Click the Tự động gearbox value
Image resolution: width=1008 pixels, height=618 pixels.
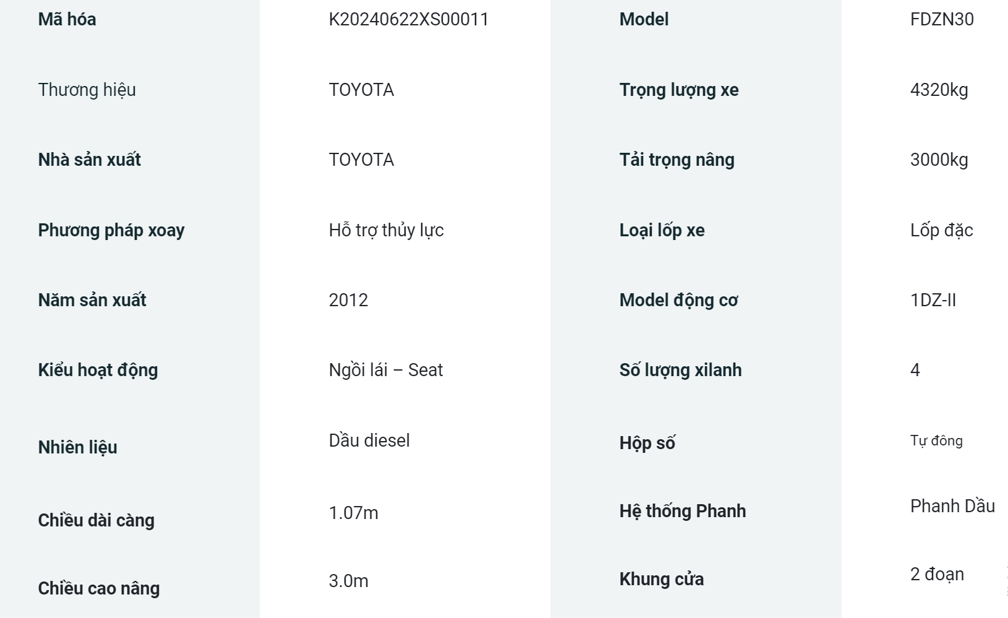(x=936, y=440)
